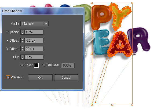Increase X Offset with the up stepper
Screen dimensions: 161x109
click(23, 39)
